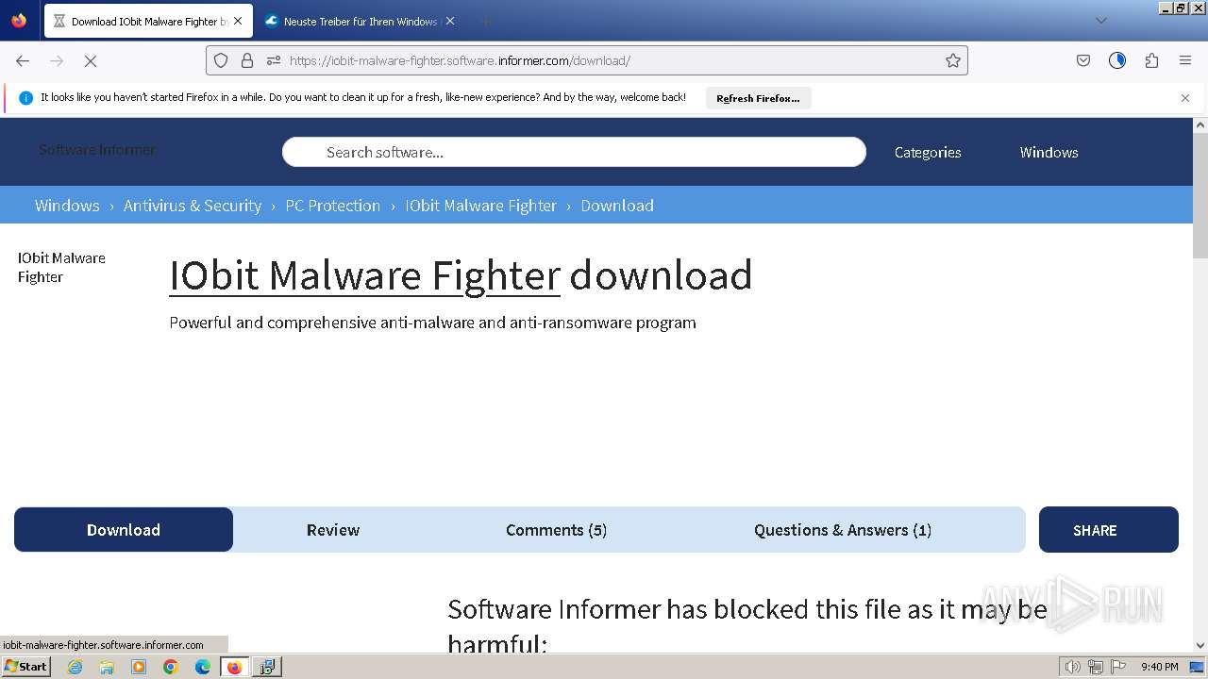
Task: Open the last pinned taskbar application icon
Action: pyautogui.click(x=267, y=667)
